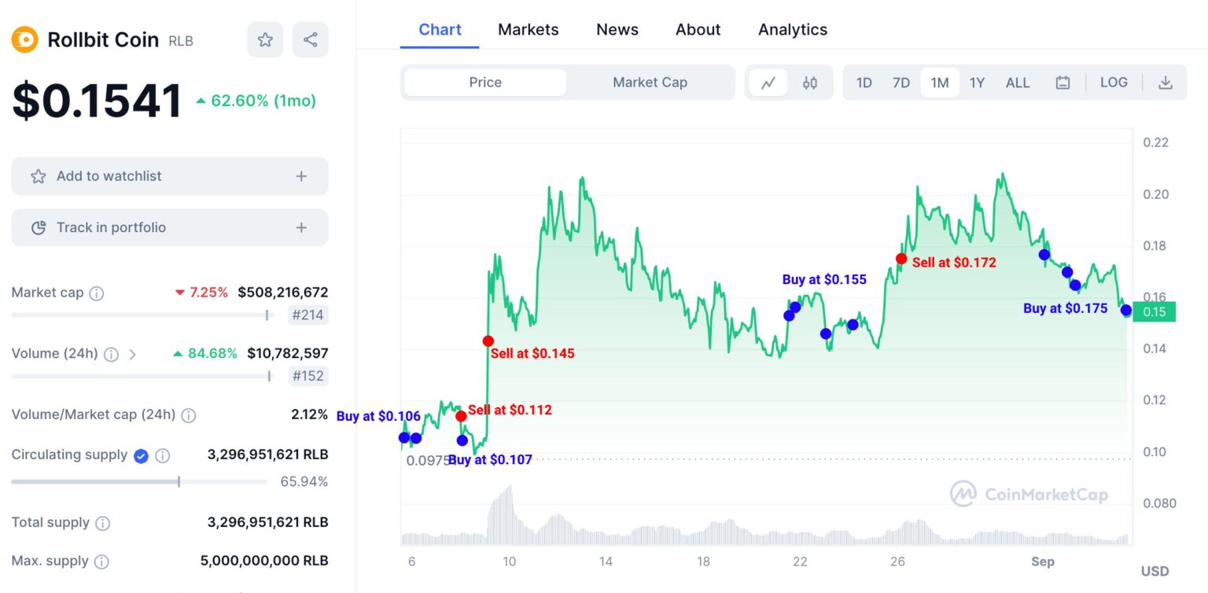This screenshot has width=1208, height=593.
Task: Click the Circulating supply info icon
Action: click(162, 455)
